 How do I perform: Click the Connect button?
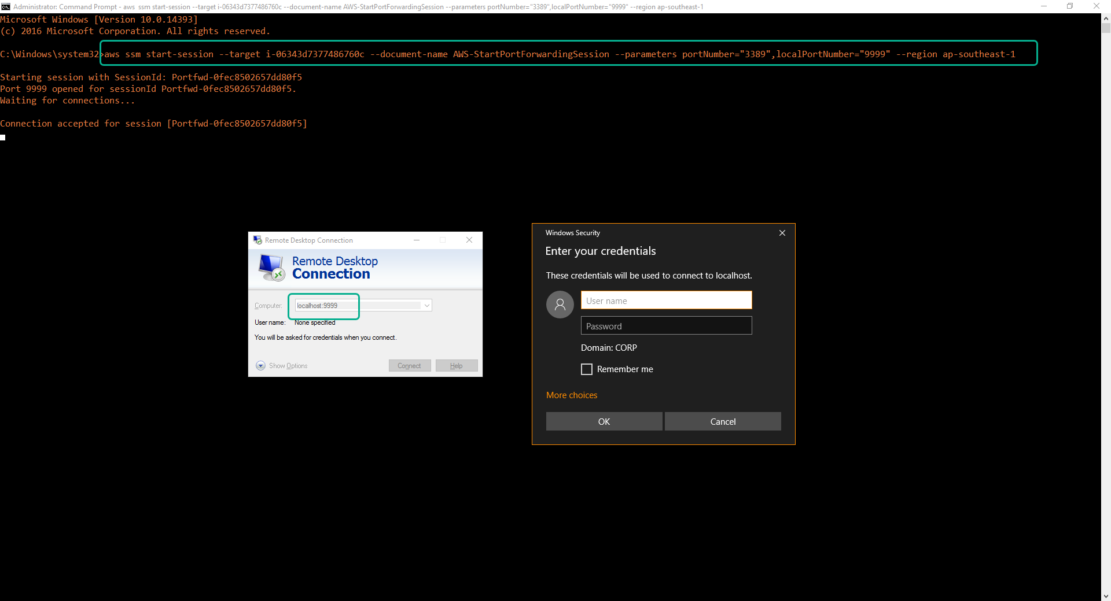click(x=409, y=365)
